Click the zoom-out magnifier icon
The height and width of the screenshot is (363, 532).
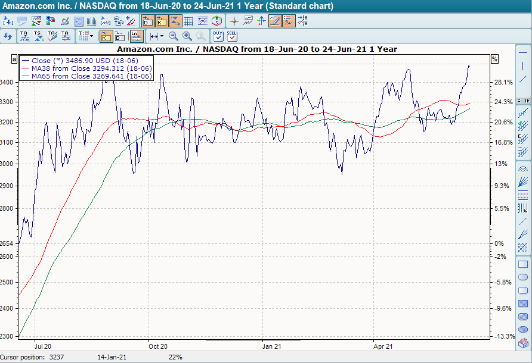(x=172, y=36)
